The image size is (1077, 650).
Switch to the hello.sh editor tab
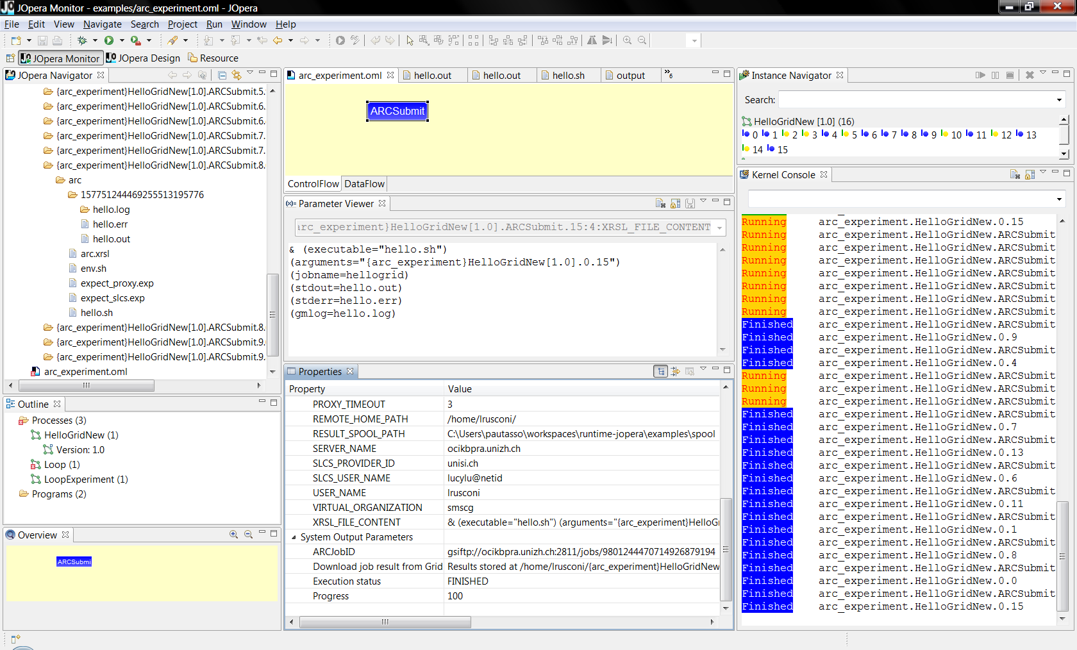point(568,75)
